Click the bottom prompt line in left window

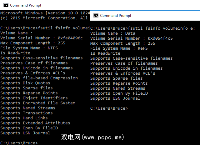pyautogui.click(x=19, y=143)
